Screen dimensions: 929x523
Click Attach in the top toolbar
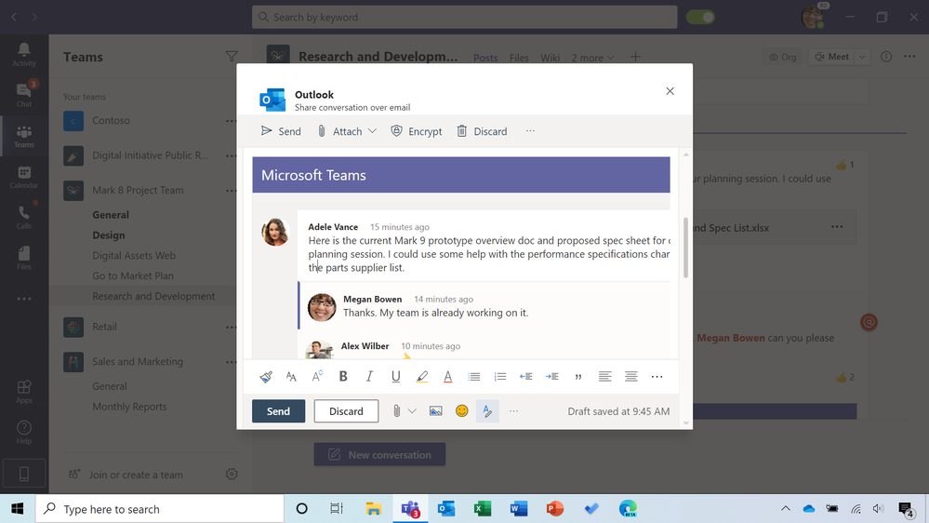coord(339,131)
